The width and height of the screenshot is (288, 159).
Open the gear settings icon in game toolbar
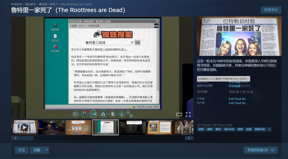[131, 116]
